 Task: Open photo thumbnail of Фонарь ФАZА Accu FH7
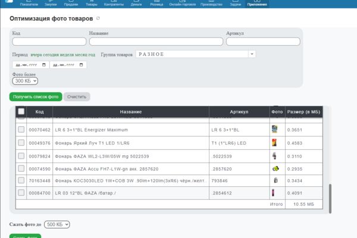[275, 169]
